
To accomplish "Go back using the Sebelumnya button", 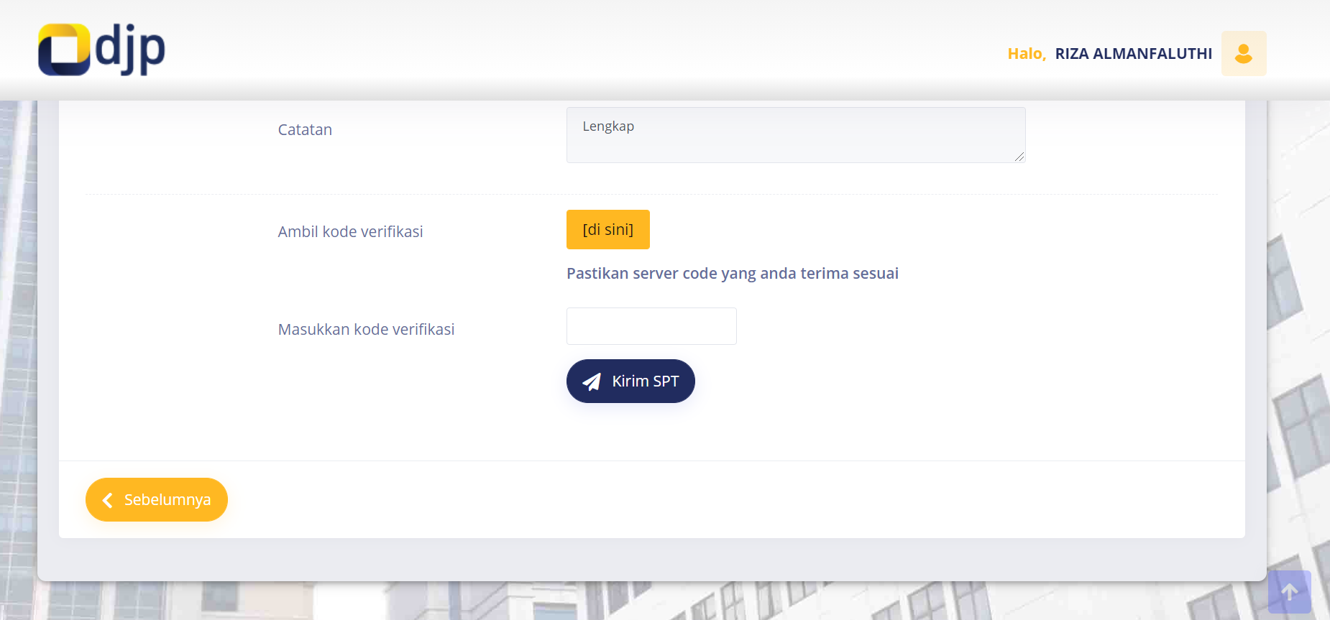I will 157,500.
